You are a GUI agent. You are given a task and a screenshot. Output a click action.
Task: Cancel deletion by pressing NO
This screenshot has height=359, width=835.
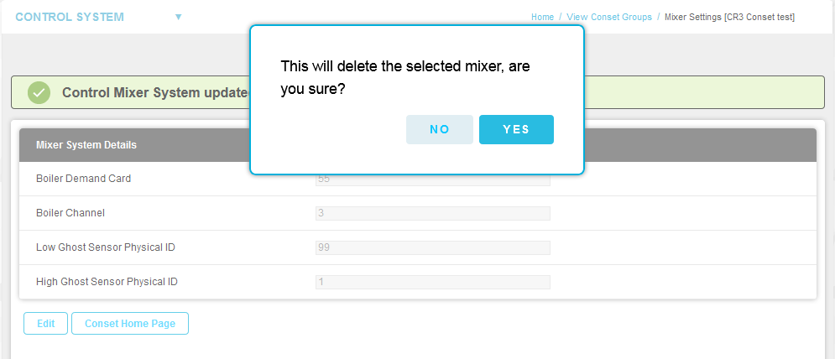click(440, 129)
